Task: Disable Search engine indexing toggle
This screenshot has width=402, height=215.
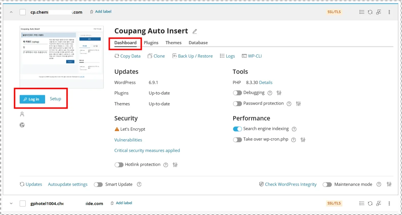Action: [x=237, y=129]
